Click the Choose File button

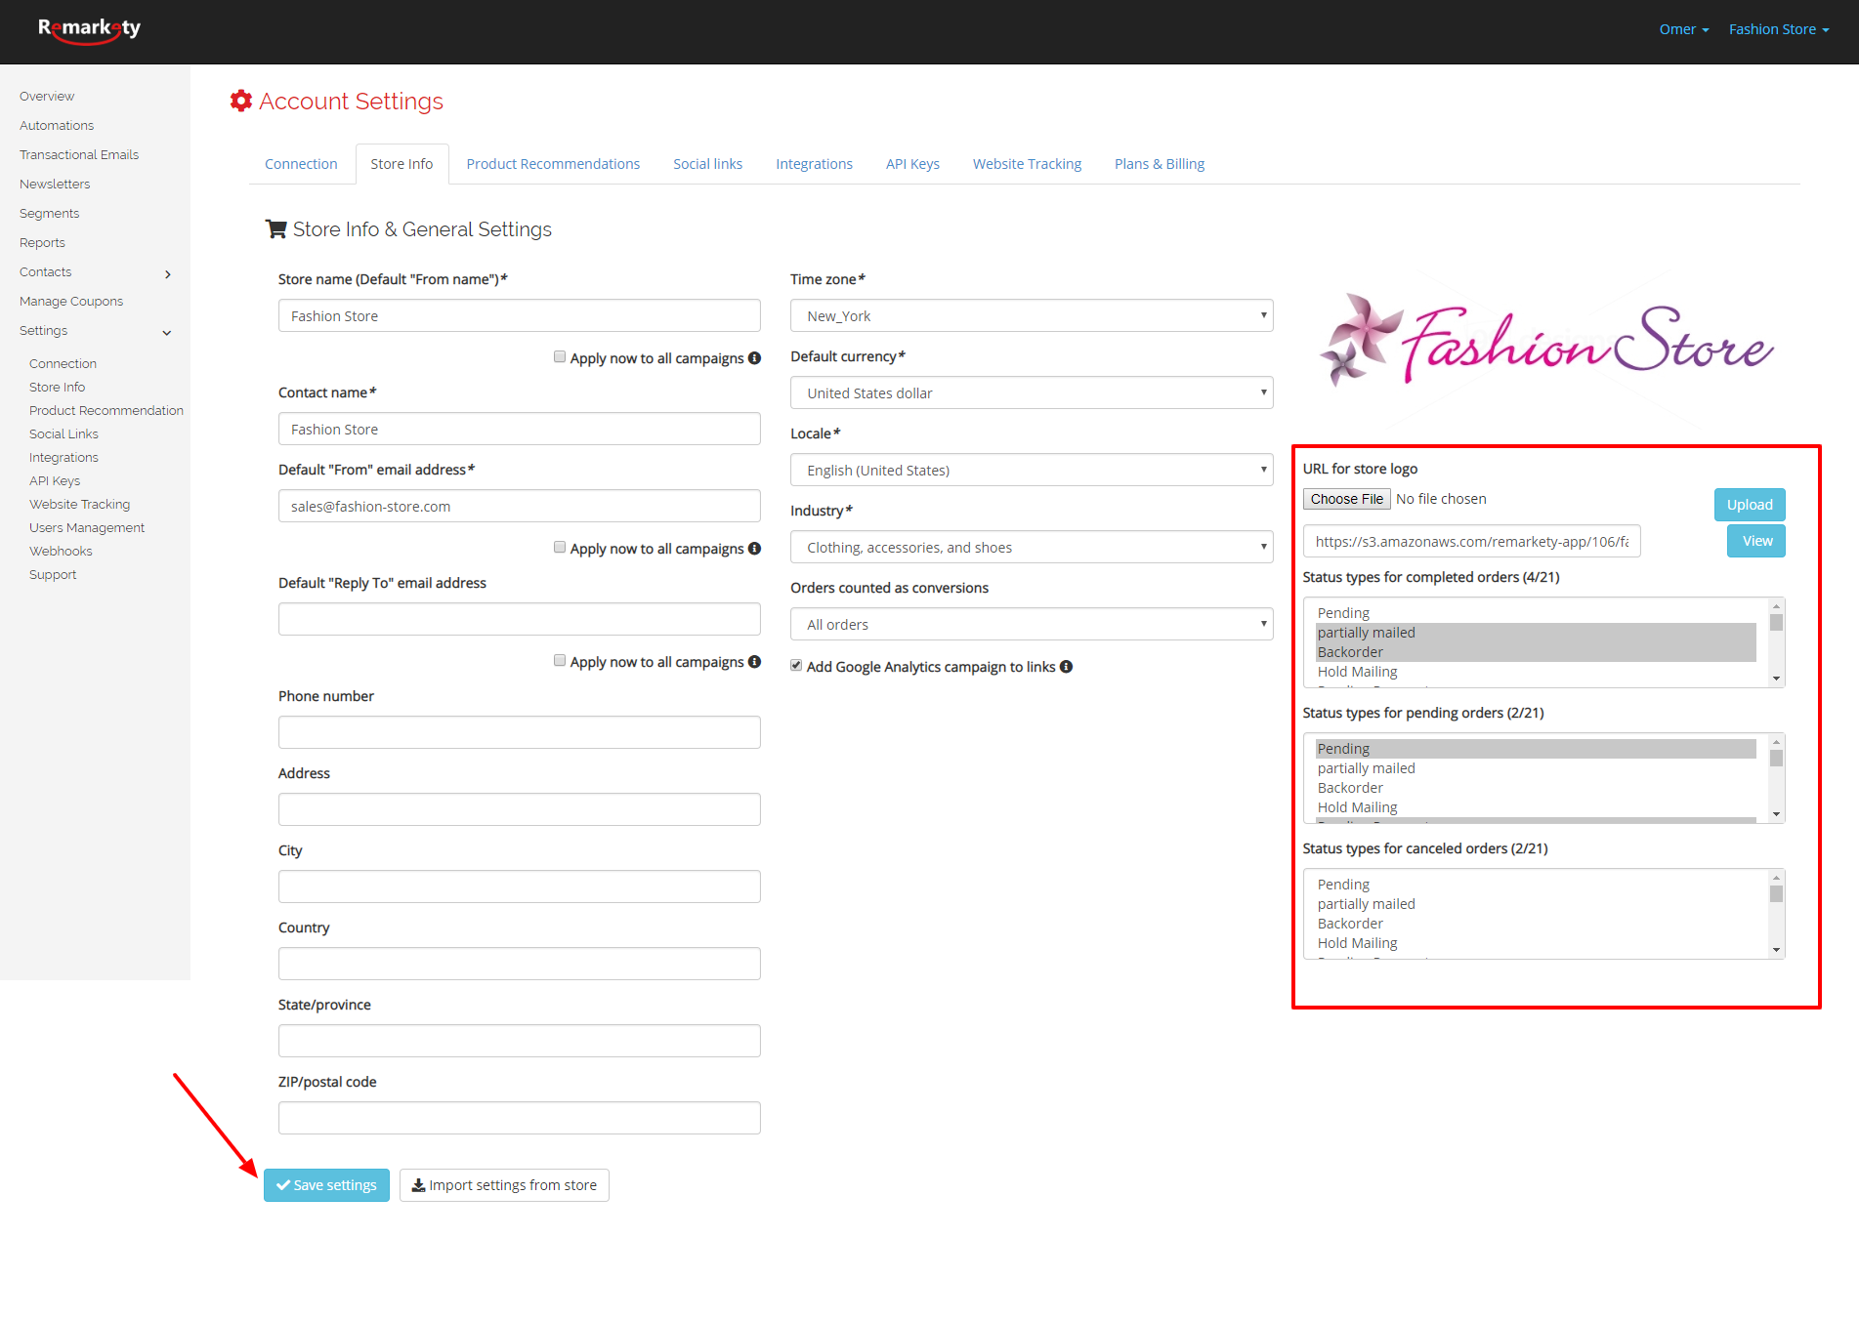[1346, 499]
